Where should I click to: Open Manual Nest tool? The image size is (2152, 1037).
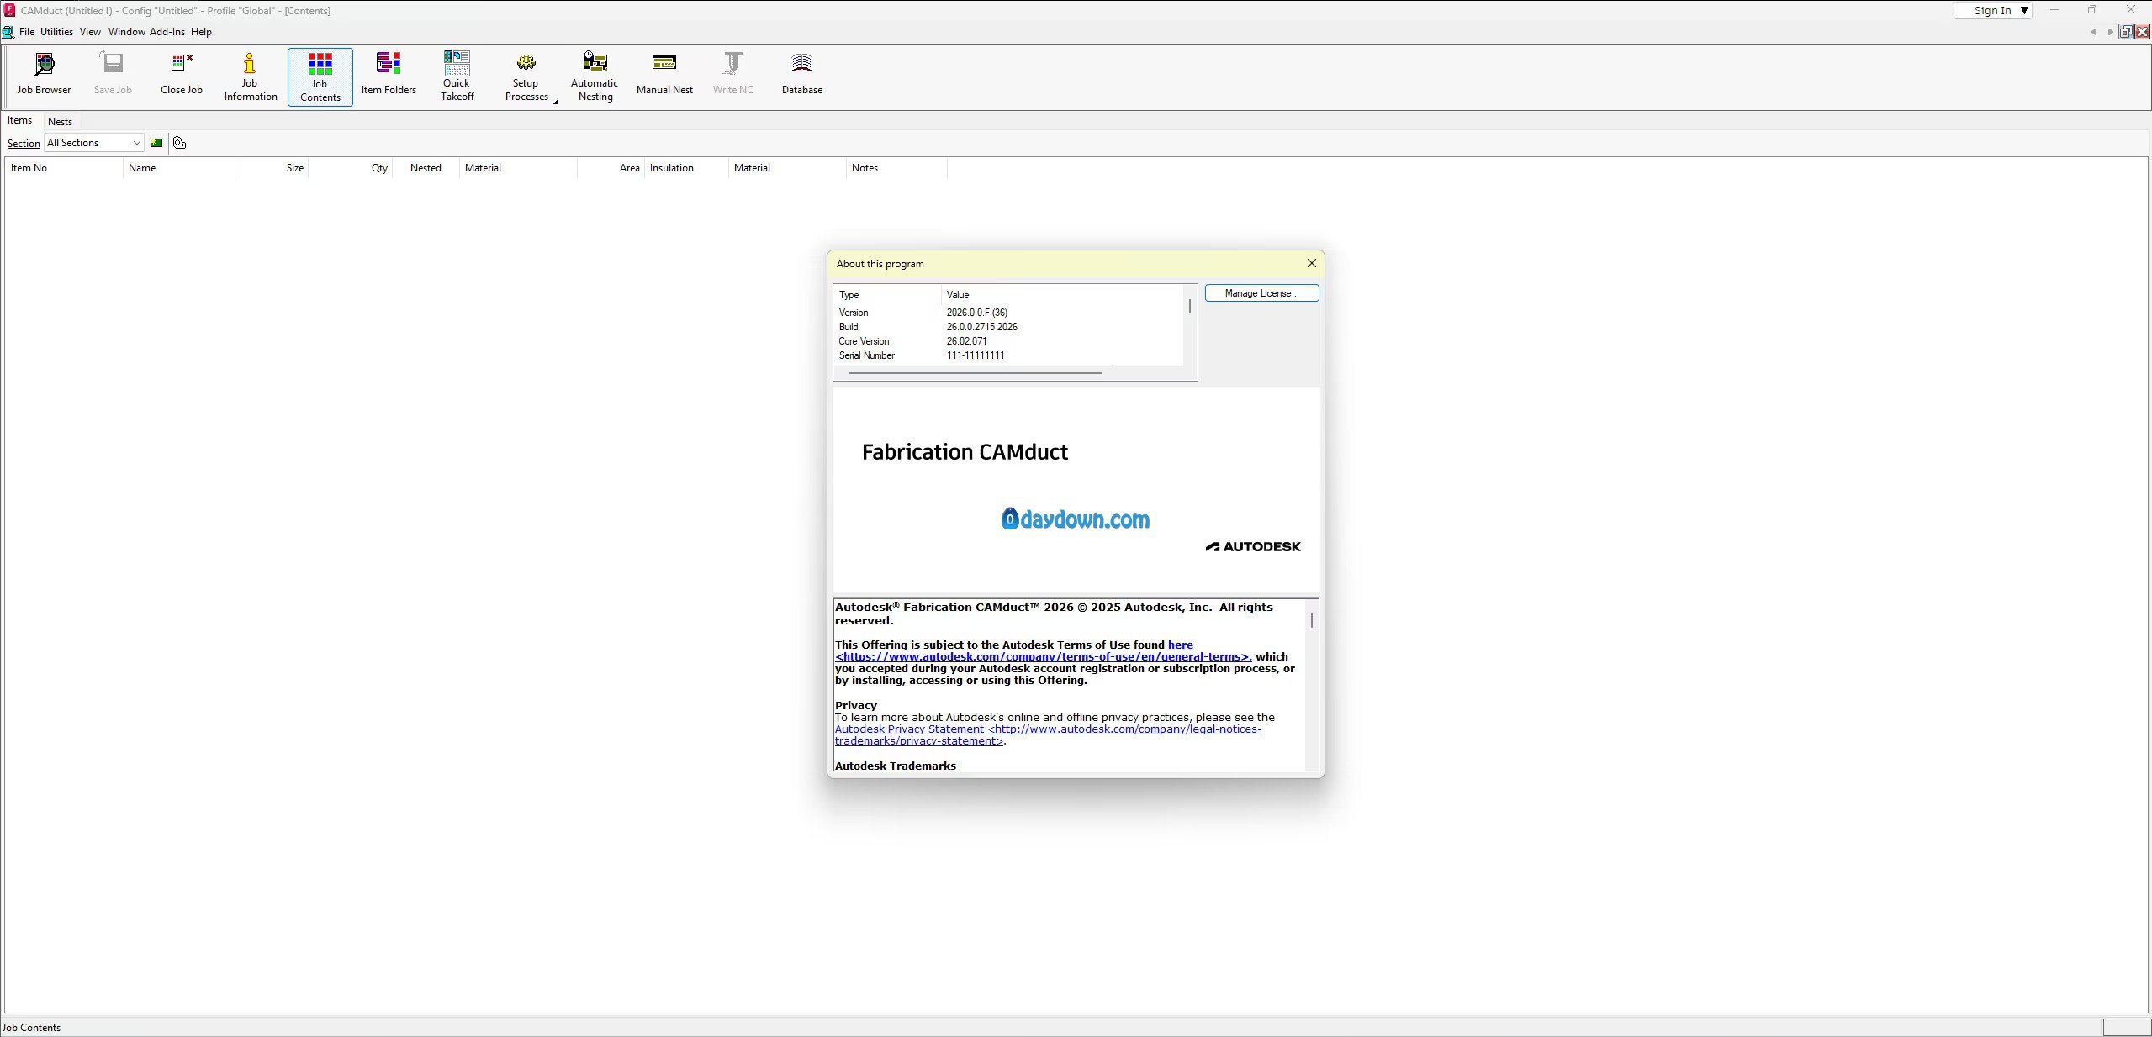pos(664,76)
